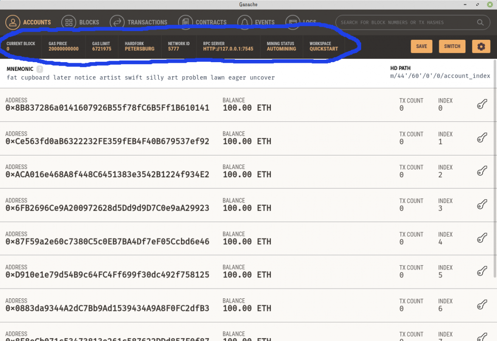Go to the Contracts tab

[x=202, y=22]
